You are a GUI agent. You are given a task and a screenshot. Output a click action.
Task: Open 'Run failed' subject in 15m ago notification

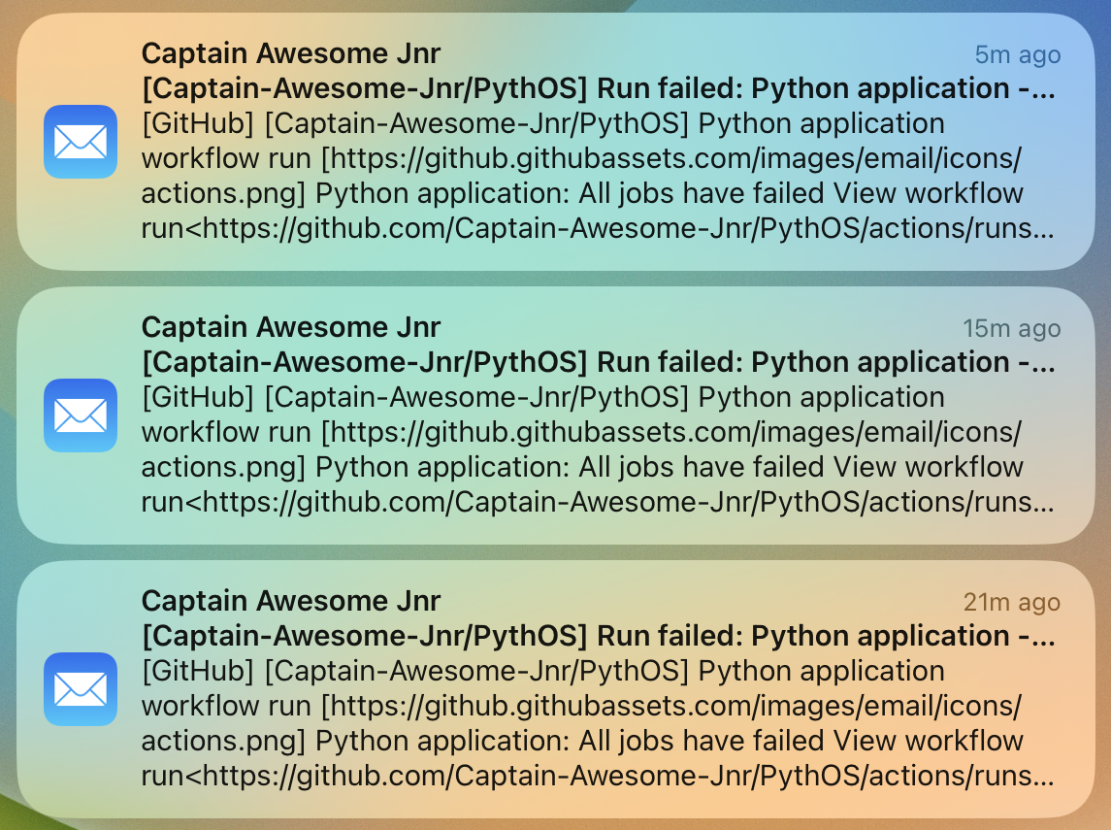[599, 362]
